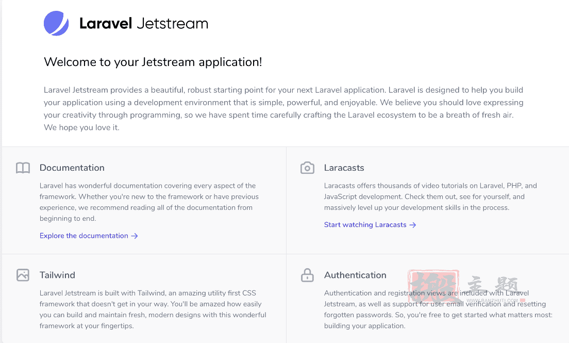The height and width of the screenshot is (343, 569).
Task: Click the Welcome to your Jetstream application heading
Action: click(x=153, y=62)
